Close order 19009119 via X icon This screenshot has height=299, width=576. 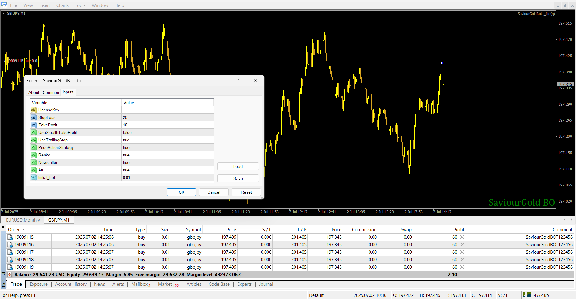(462, 267)
